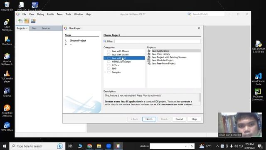Click the PHP category folder icon

pos(109,69)
